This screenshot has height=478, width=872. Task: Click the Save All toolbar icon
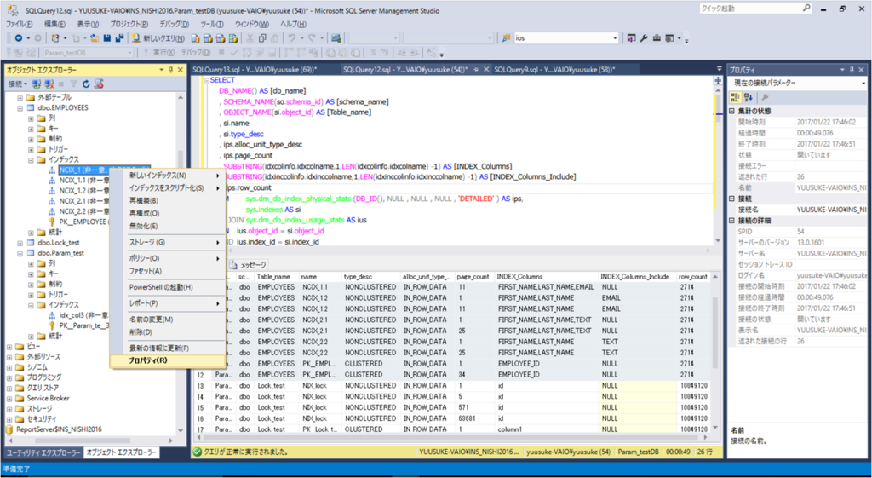click(119, 38)
